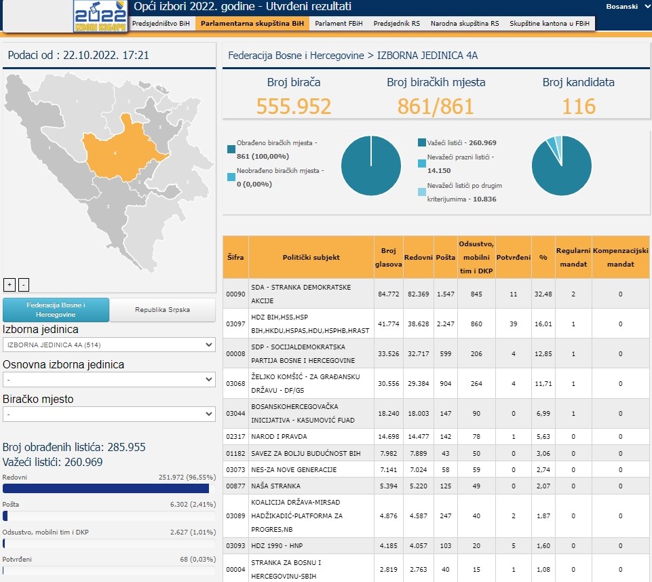Open the Izborna jedinica dropdown

[x=109, y=345]
